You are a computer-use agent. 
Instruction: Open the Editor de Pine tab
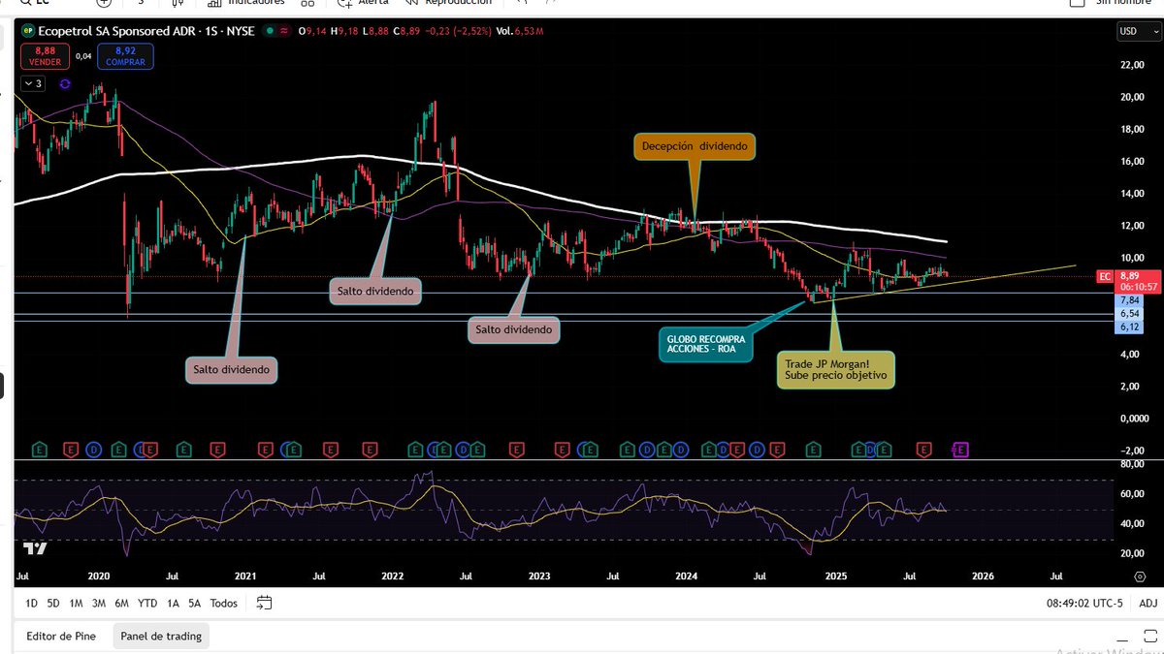[60, 637]
